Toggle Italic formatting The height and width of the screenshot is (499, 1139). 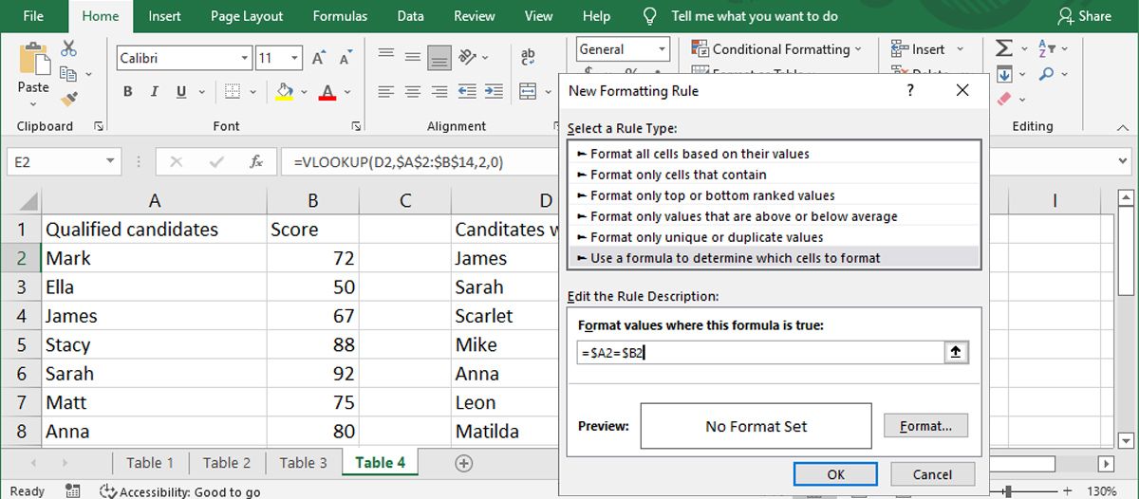pyautogui.click(x=155, y=92)
